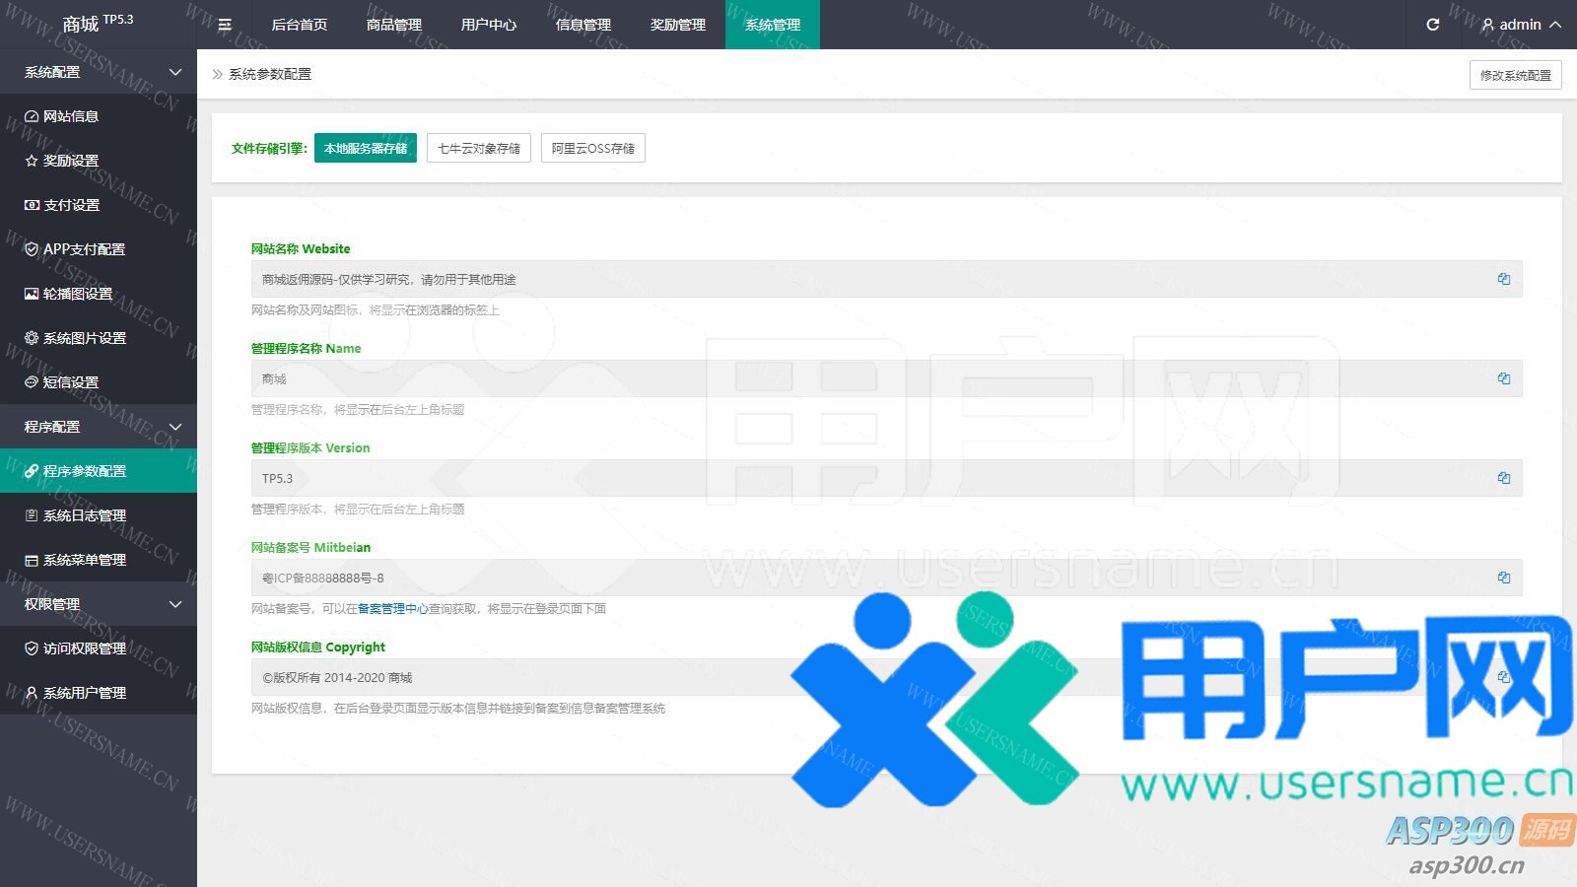The image size is (1577, 887).
Task: Collapse the 系统配置 sidebar group
Action: [99, 72]
